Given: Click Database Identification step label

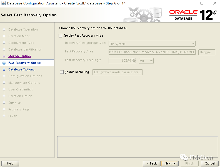Looking at the screenshot, I should coord(25,49).
